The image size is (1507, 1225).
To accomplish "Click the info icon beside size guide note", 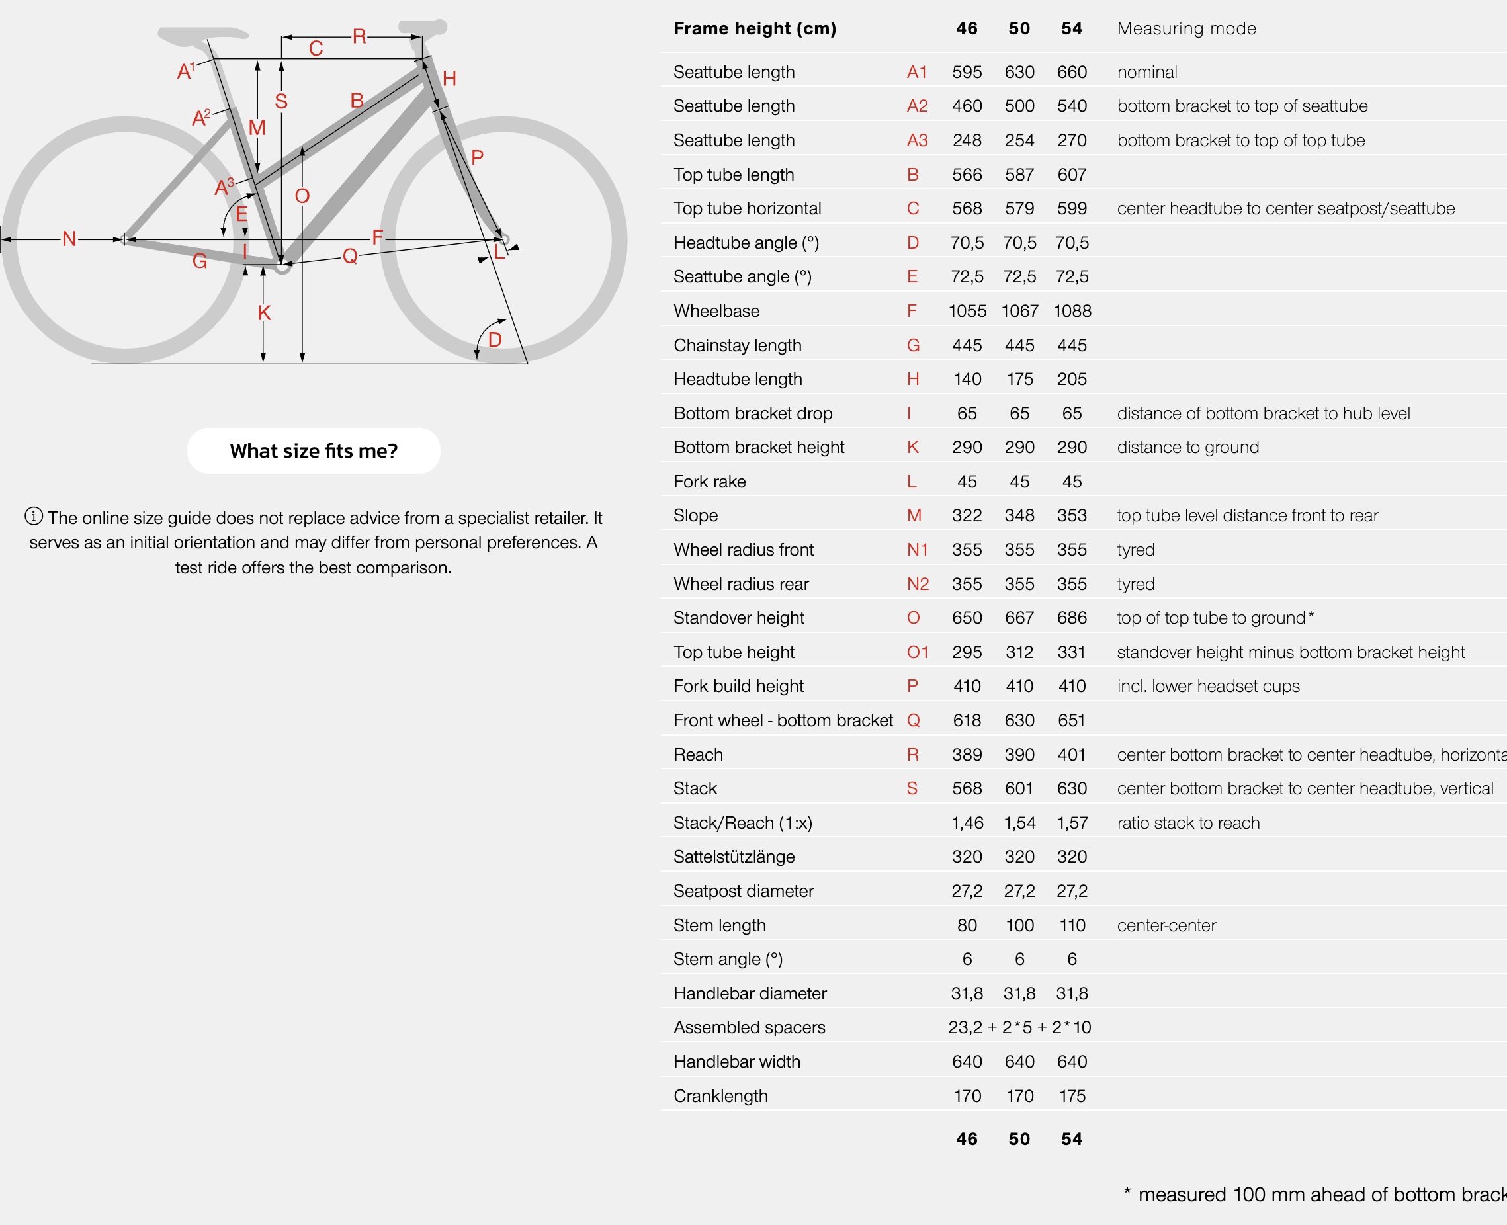I will coord(34,517).
